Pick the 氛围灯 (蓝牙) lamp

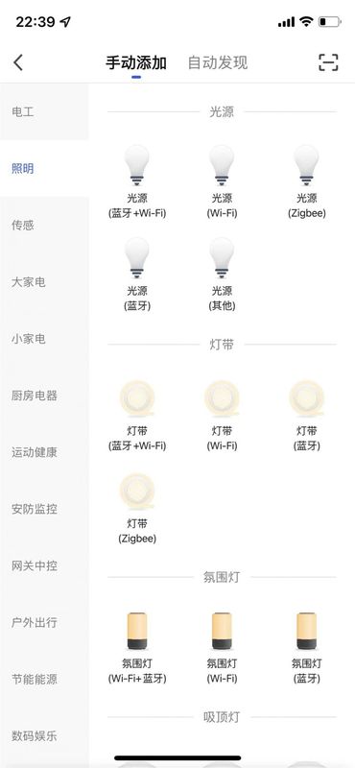306,631
